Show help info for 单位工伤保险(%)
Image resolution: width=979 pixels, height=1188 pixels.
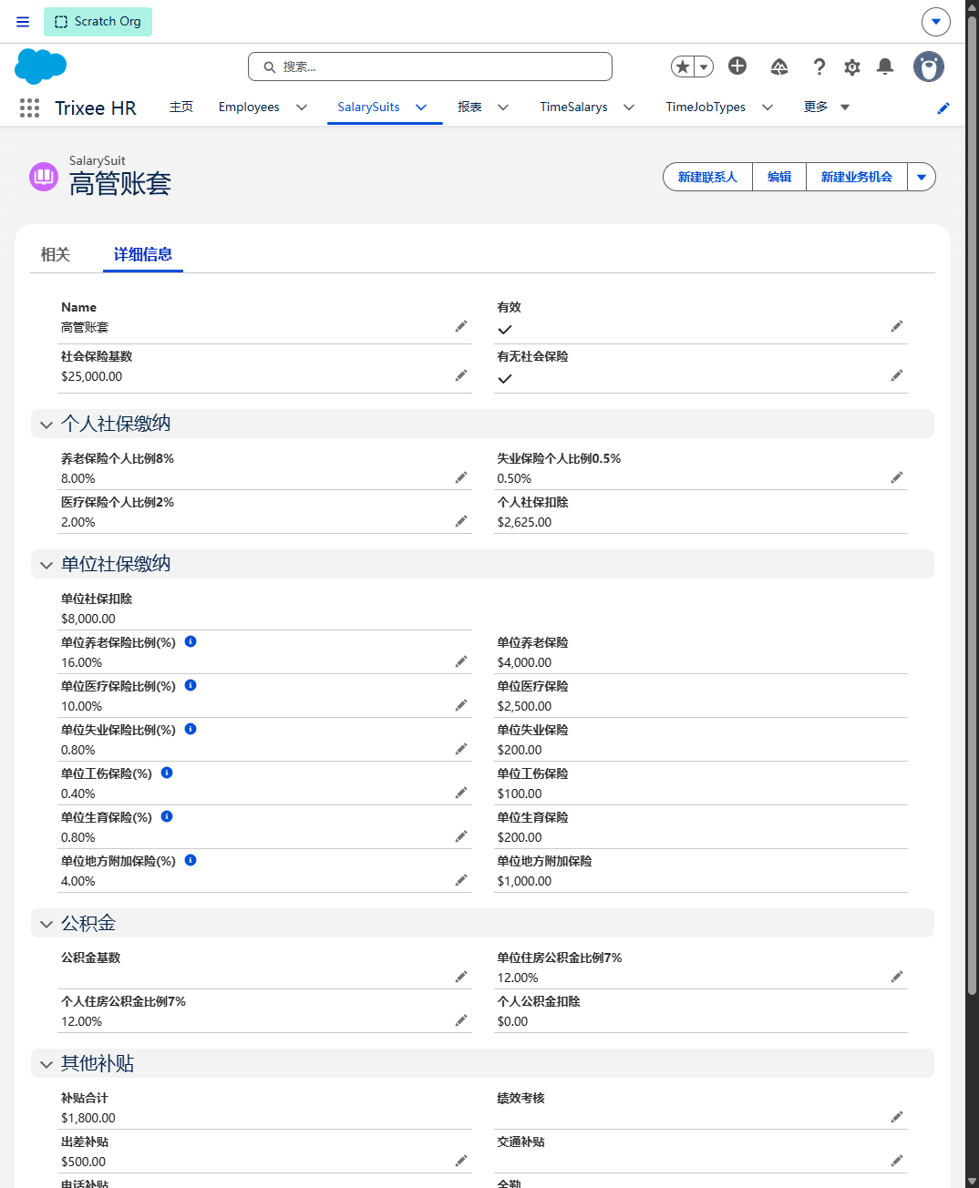point(167,773)
